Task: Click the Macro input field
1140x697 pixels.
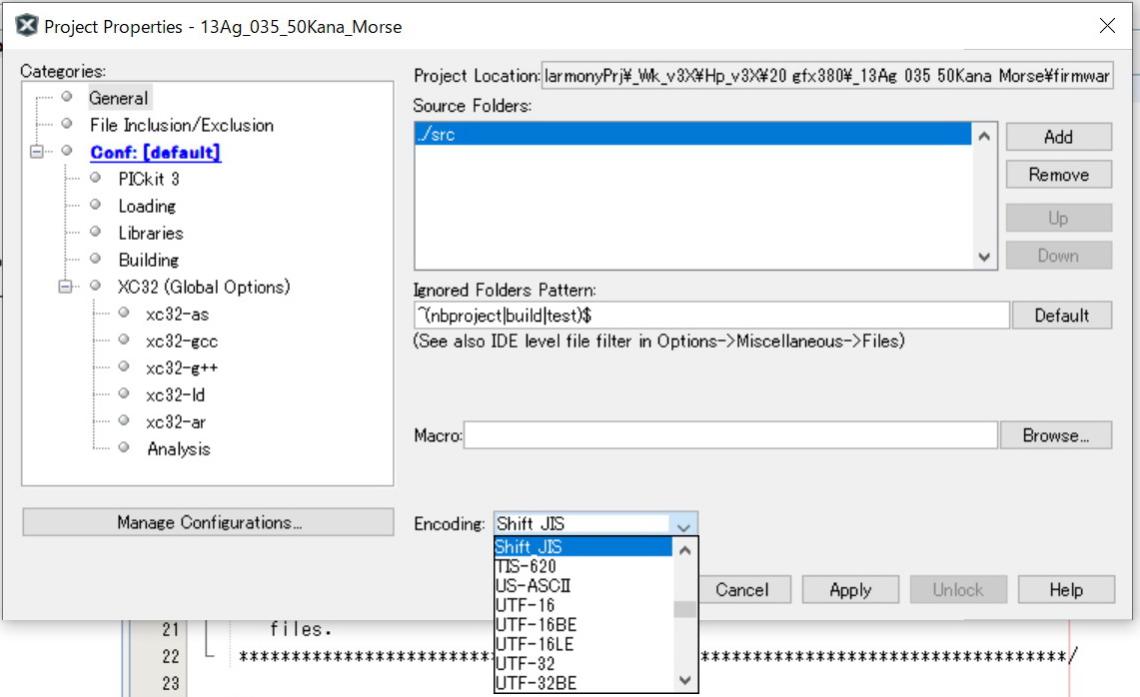Action: (x=730, y=435)
